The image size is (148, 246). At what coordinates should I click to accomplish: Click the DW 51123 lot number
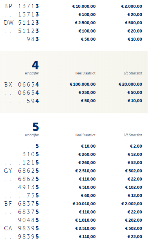tap(22, 23)
